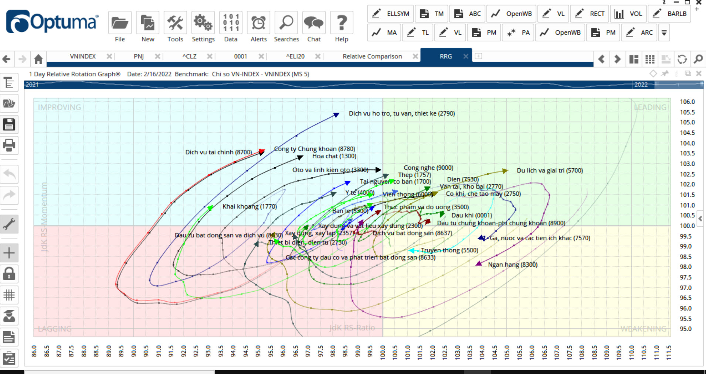Image resolution: width=706 pixels, height=374 pixels.
Task: Go to the home page icon
Action: click(x=38, y=59)
